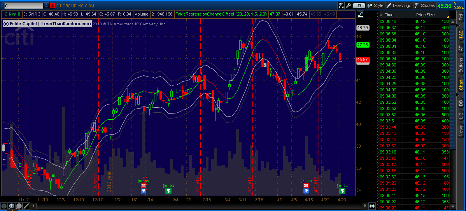Viewport: 466px width, 211px height.
Task: Click the zoom out magnifier
Action: 19,206
